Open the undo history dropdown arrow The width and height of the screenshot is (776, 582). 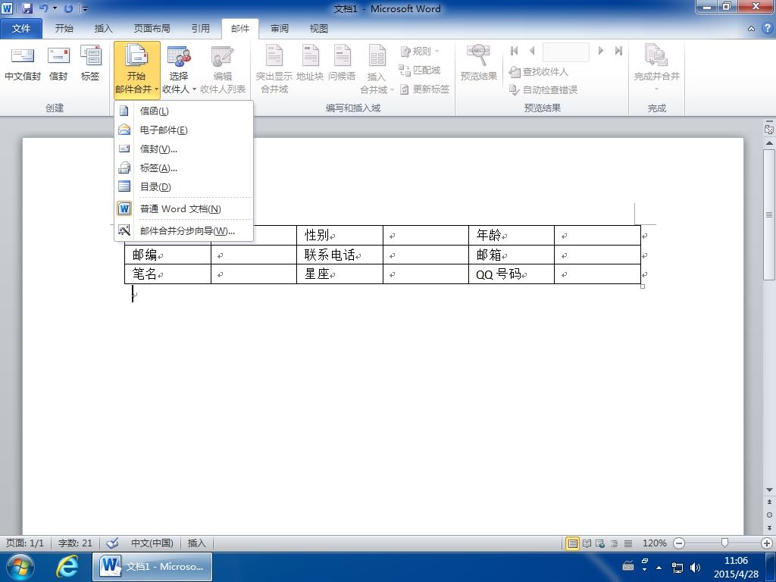coord(55,8)
